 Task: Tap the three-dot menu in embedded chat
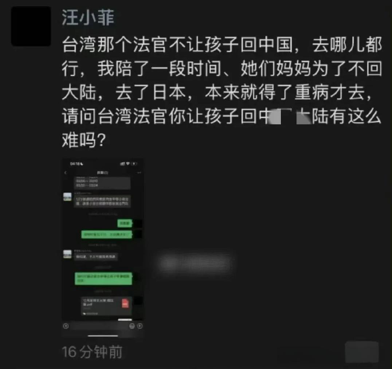click(139, 173)
